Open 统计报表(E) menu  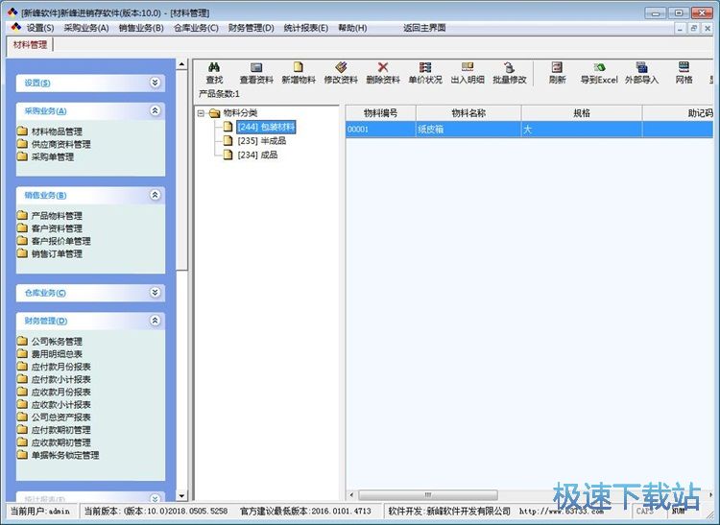pos(306,28)
